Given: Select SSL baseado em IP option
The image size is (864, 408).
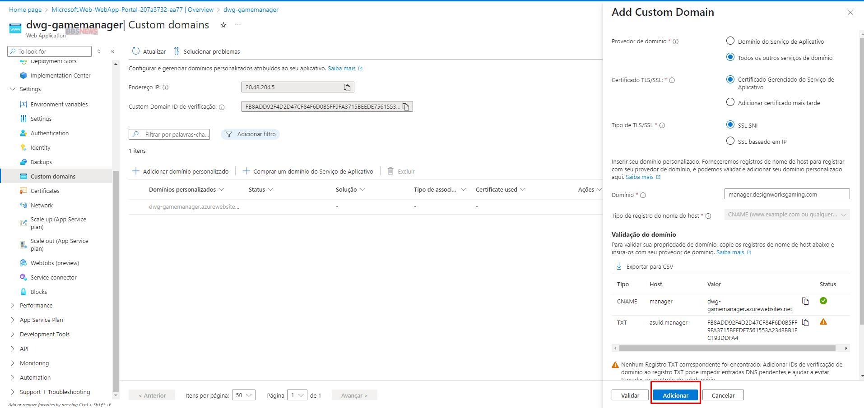Looking at the screenshot, I should 730,141.
